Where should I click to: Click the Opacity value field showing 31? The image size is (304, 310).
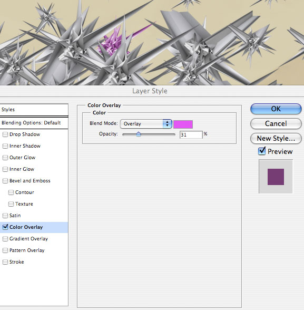coord(191,134)
